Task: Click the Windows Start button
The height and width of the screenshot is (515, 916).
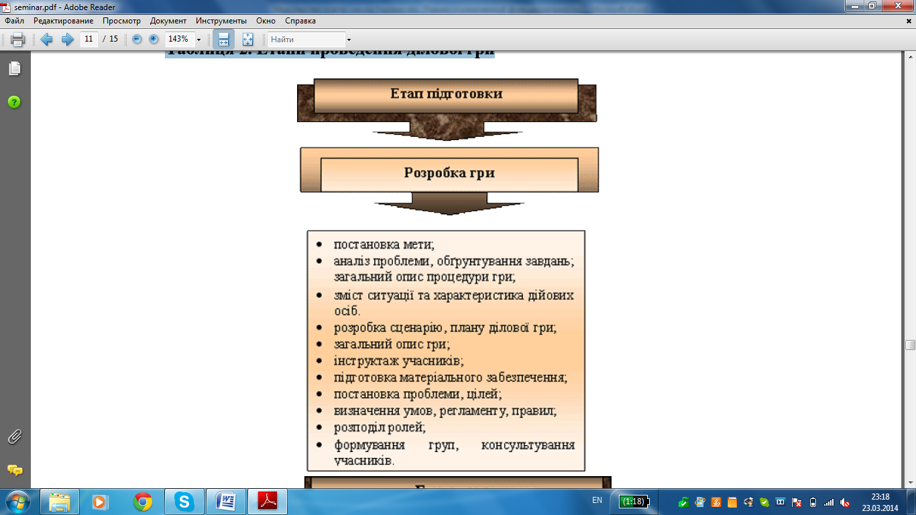Action: (16, 502)
